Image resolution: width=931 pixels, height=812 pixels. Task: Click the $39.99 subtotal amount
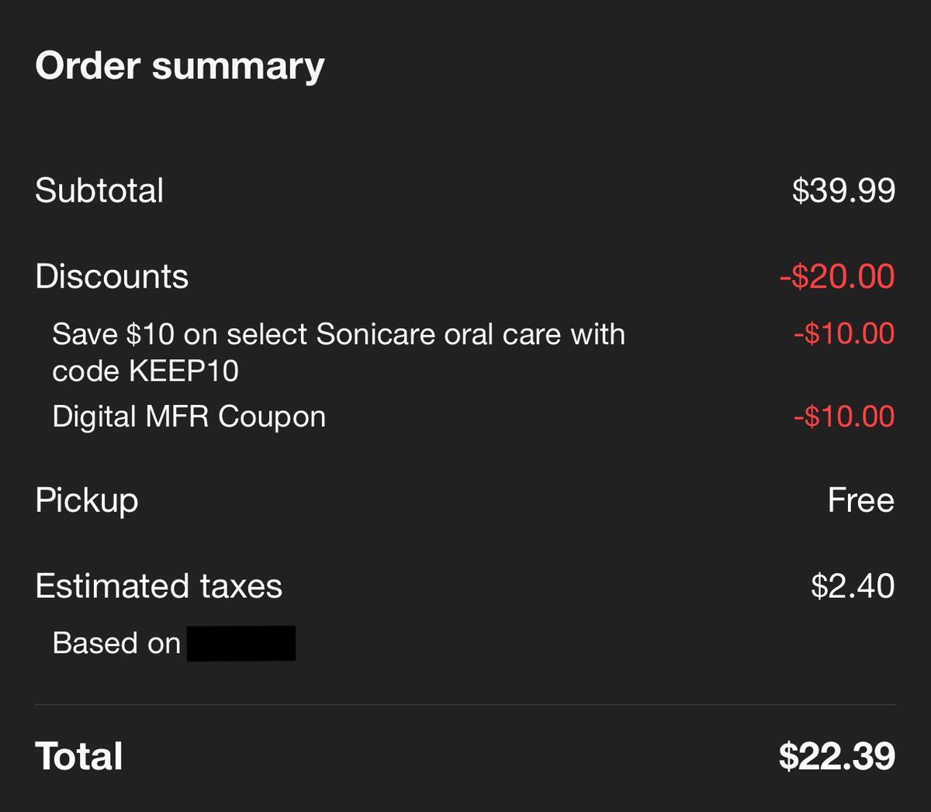pyautogui.click(x=843, y=191)
